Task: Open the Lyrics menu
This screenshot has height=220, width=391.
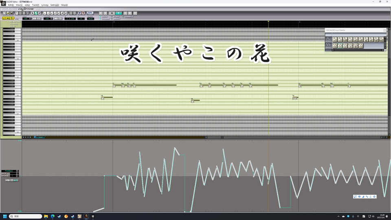Action: pos(45,5)
